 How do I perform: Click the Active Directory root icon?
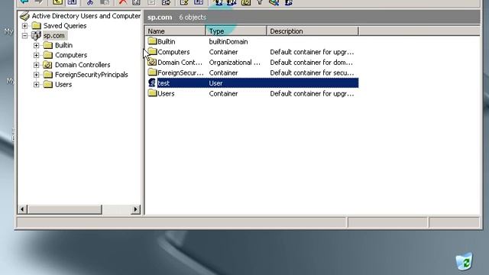(x=24, y=15)
